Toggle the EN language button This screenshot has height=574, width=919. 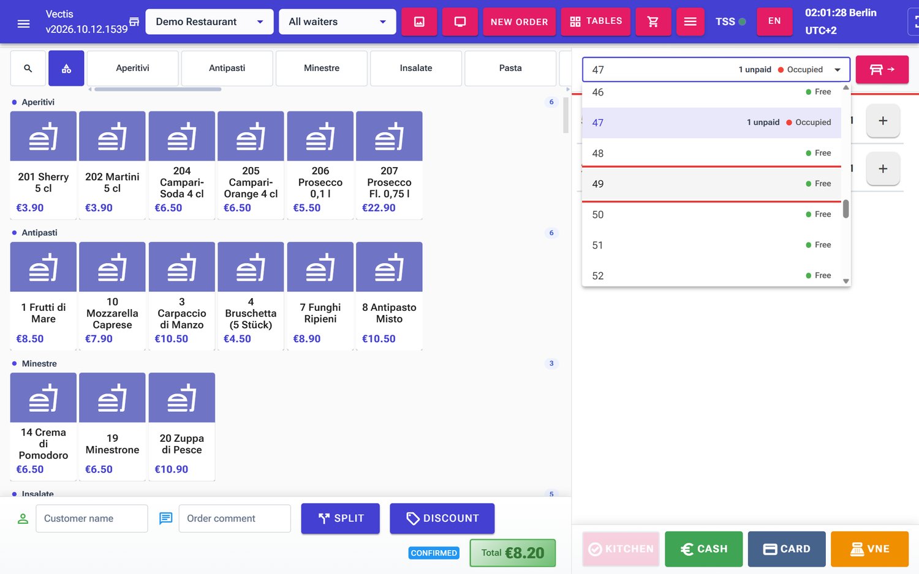(x=774, y=22)
